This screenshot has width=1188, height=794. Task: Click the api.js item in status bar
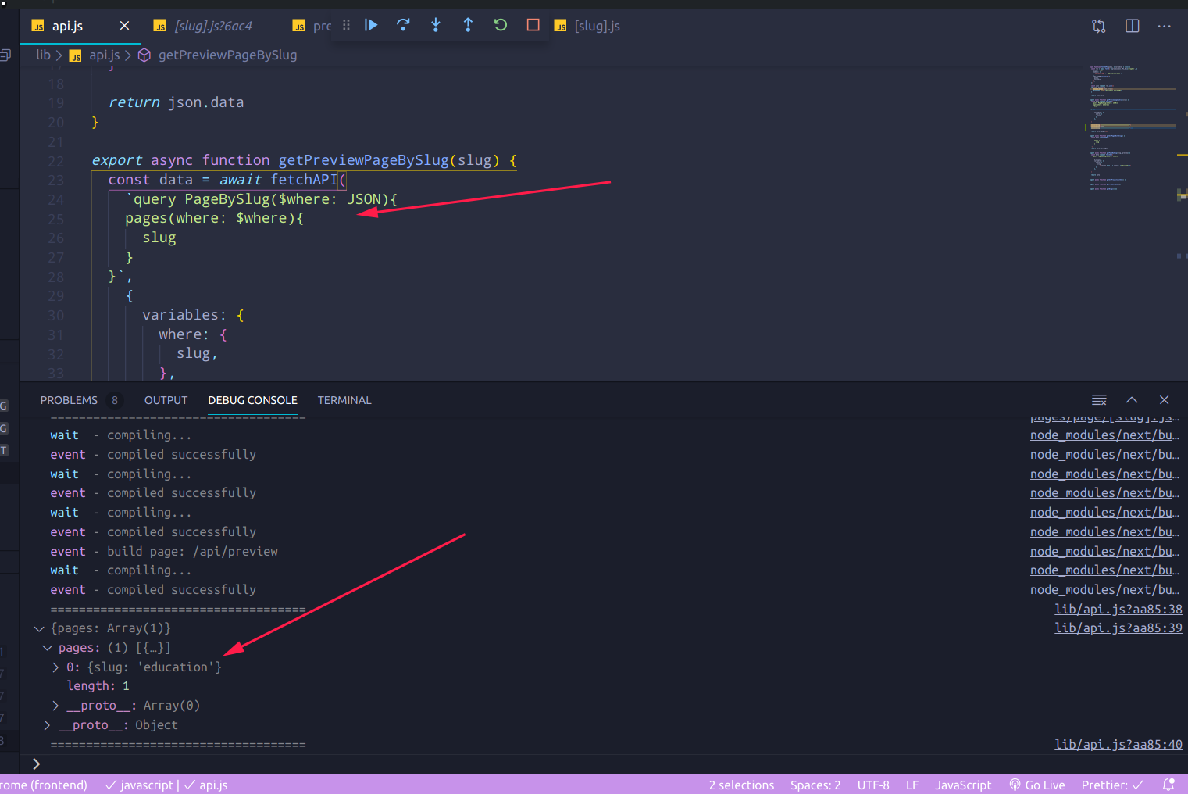coord(205,785)
